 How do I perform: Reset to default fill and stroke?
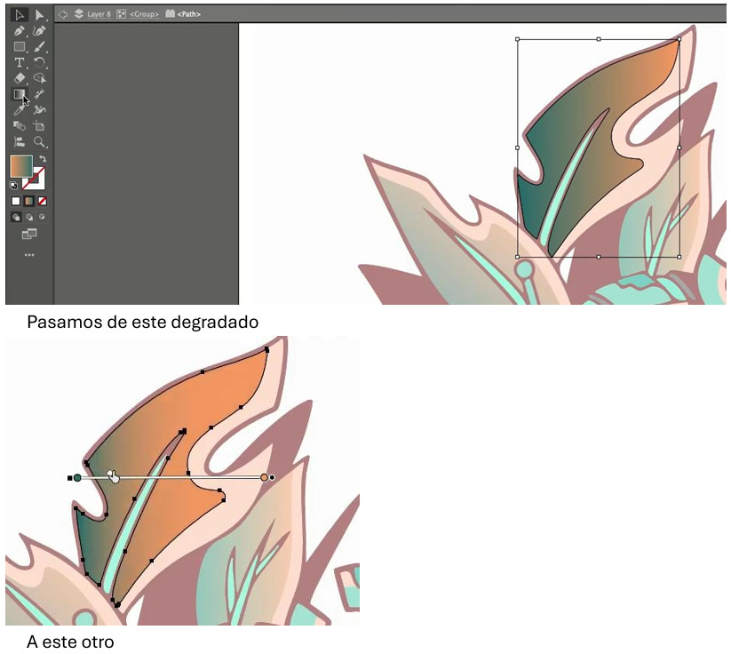click(x=13, y=186)
